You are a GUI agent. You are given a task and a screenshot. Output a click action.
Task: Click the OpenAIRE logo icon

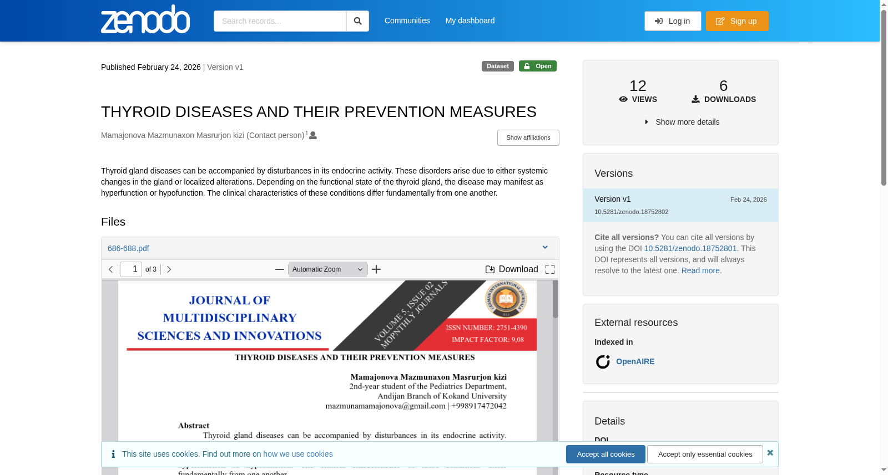603,362
